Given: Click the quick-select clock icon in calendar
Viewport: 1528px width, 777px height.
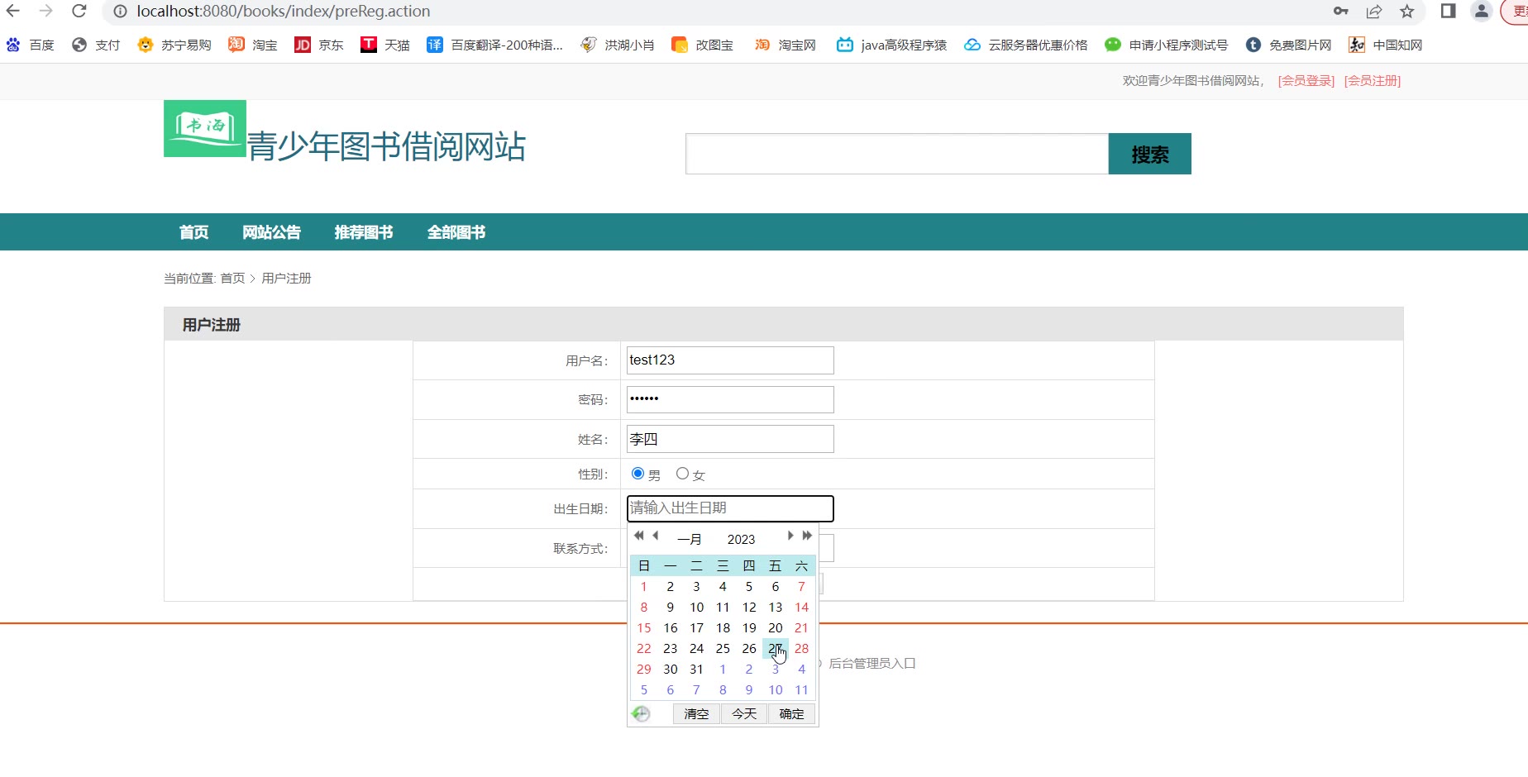Looking at the screenshot, I should 641,713.
